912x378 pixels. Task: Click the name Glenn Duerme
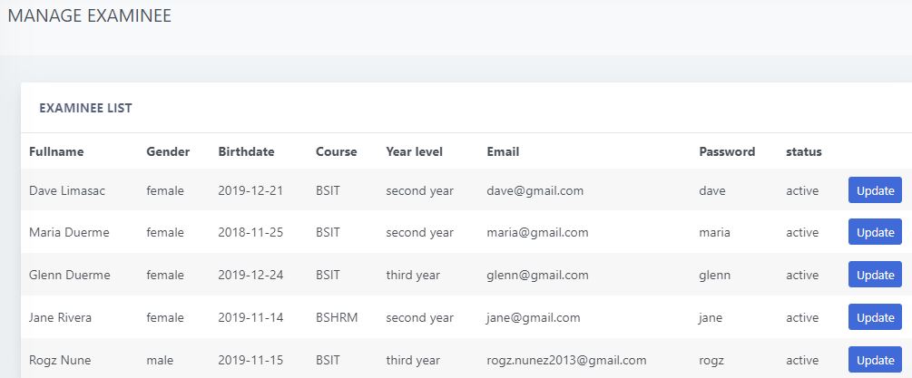(69, 275)
